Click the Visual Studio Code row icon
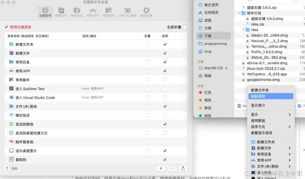 click(x=11, y=98)
